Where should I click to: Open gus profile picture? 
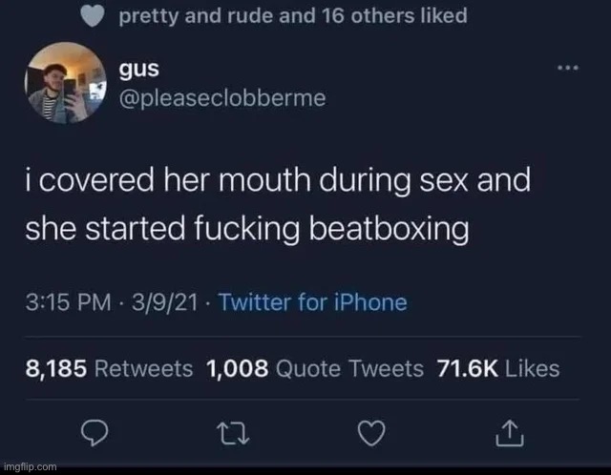point(66,83)
